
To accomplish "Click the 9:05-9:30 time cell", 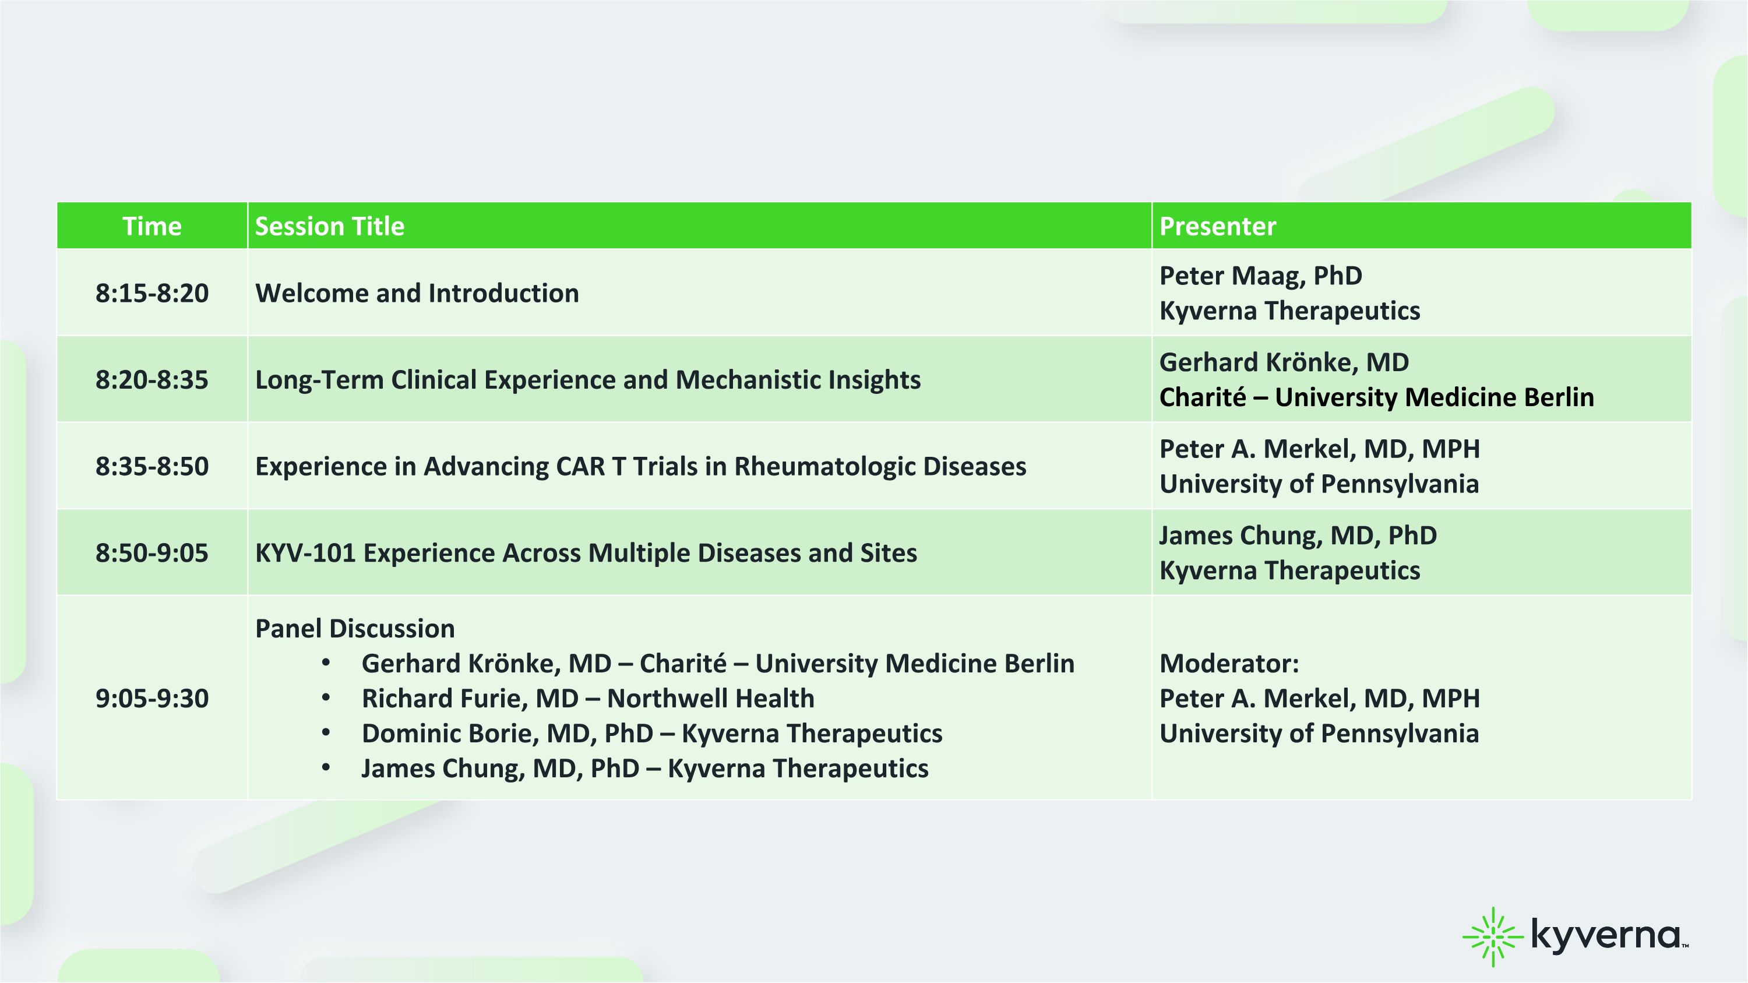I will point(152,698).
